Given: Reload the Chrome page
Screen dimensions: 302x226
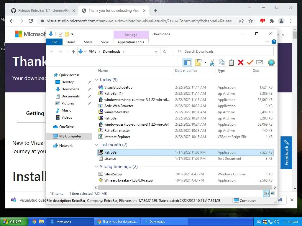Looking at the screenshot, I should pyautogui.click(x=31, y=21).
